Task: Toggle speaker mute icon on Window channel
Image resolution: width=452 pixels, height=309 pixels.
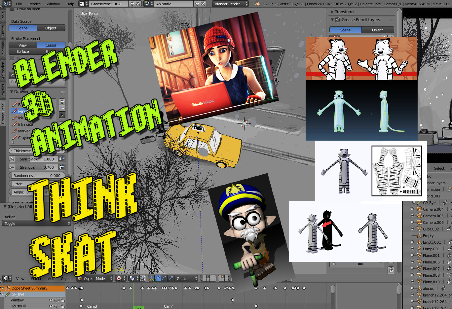Action: pos(56,300)
